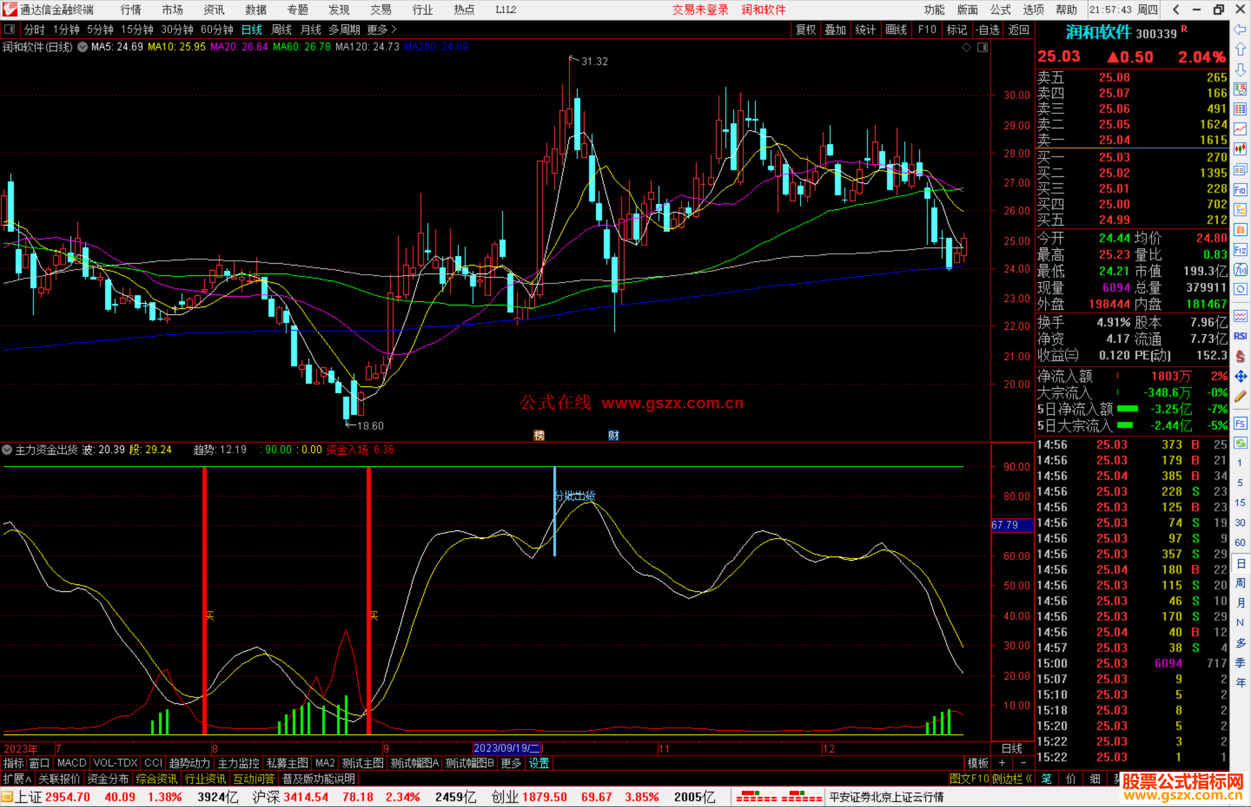Switch to the MACD indicator tab
Screen dimensions: 1251x807
pyautogui.click(x=72, y=763)
